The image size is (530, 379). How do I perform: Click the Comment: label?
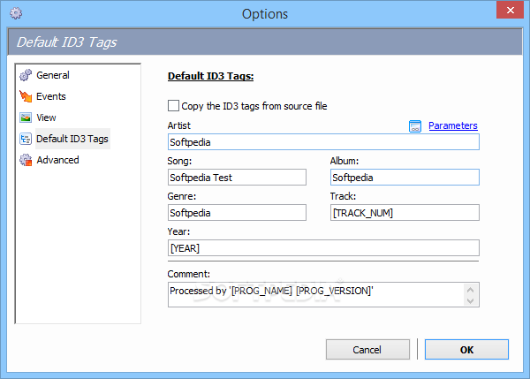[189, 274]
